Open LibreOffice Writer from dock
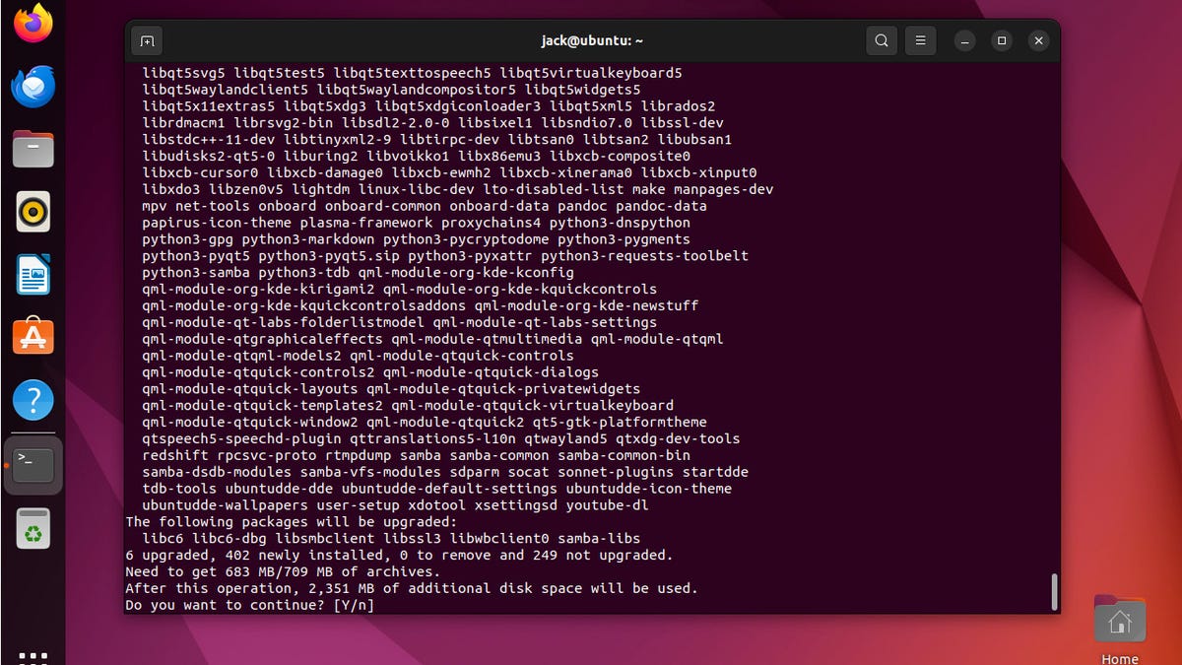The width and height of the screenshot is (1182, 665). (33, 275)
